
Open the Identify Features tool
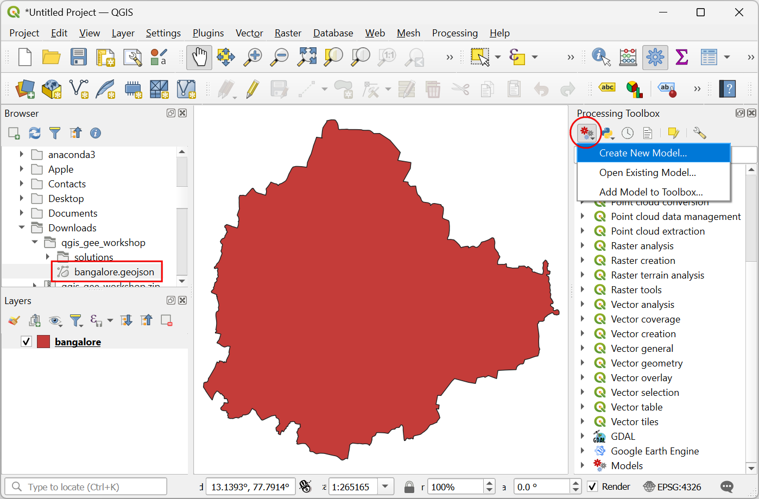click(x=600, y=57)
